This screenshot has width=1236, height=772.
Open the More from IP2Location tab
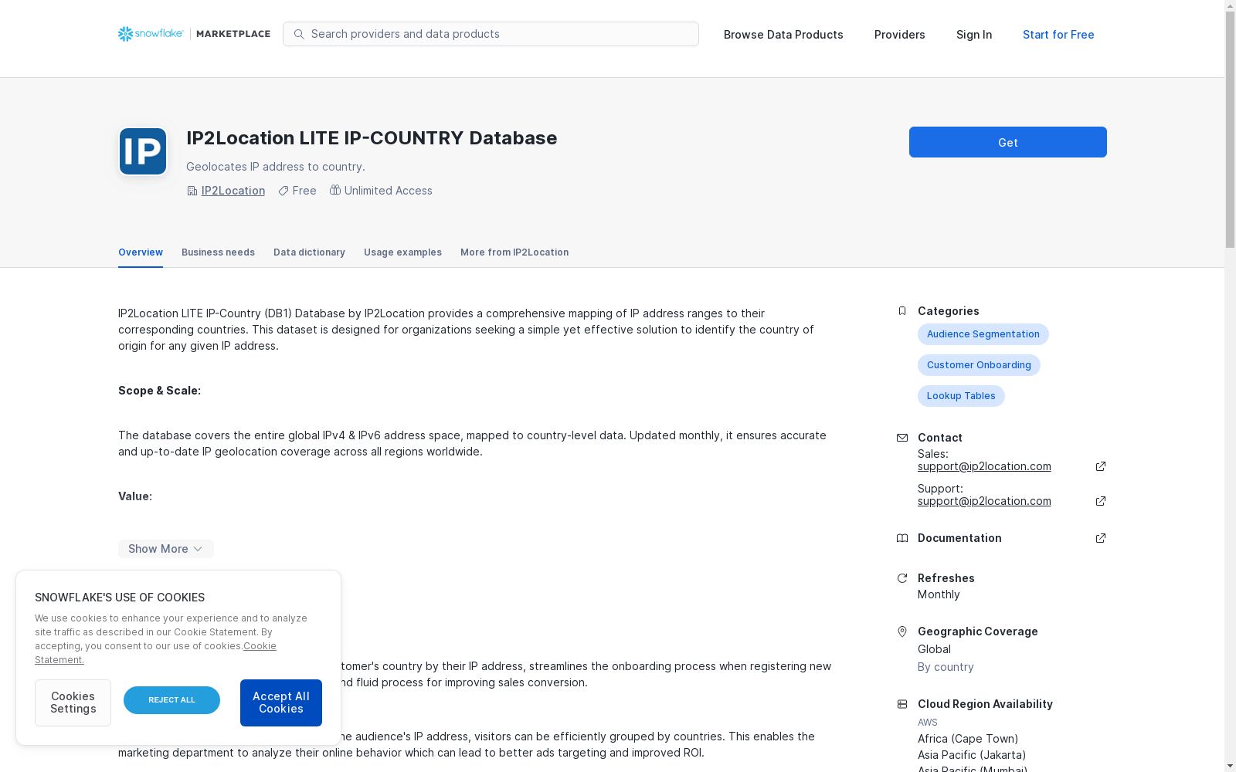(514, 252)
